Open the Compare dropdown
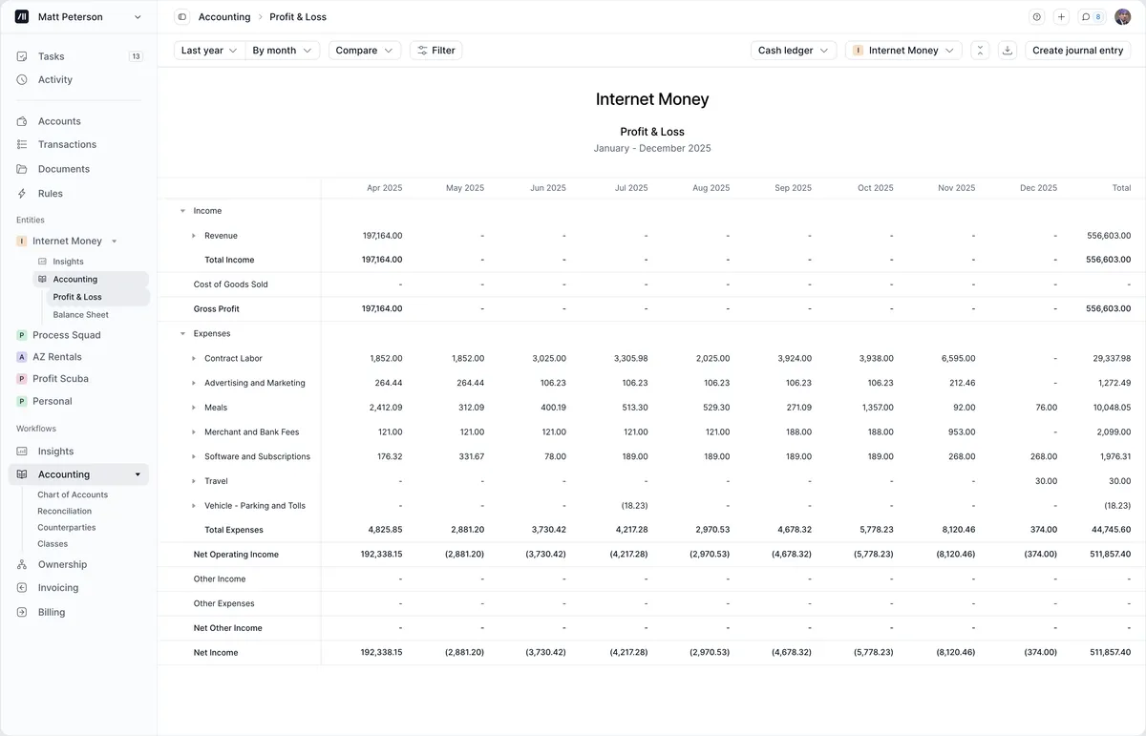The height and width of the screenshot is (736, 1146). tap(365, 51)
